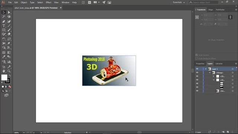Screen dimensions: 238x134
Task: Choose the Artboard tool
Action: click(4, 67)
